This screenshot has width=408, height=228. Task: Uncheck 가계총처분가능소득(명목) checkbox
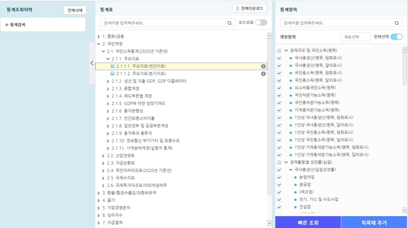pyautogui.click(x=279, y=110)
